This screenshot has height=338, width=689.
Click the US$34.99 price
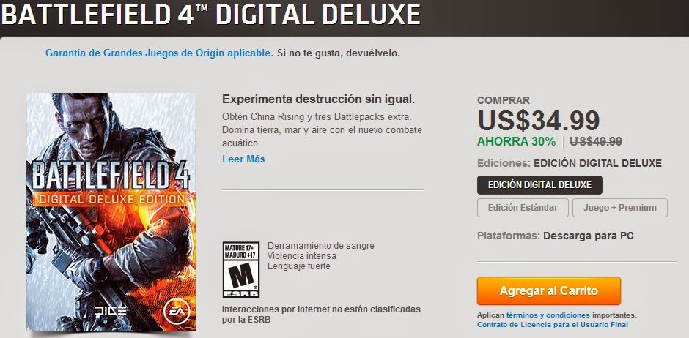click(538, 120)
